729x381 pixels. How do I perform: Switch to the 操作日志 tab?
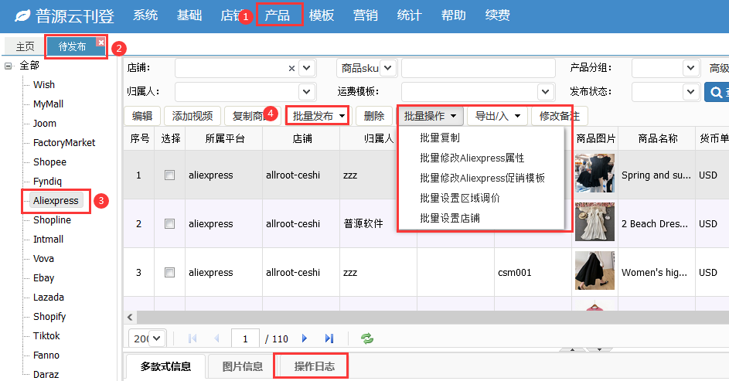tap(315, 366)
